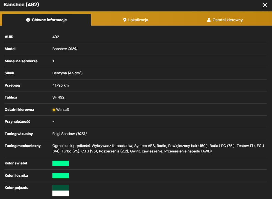Click the info icon in Główne informacje tab
Screen dimensions: 272x199
pos(28,20)
